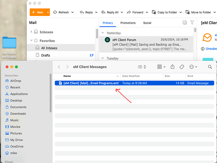This screenshot has height=163, width=217.
Task: Open Music in Finder sidebar
Action: tap(12, 120)
